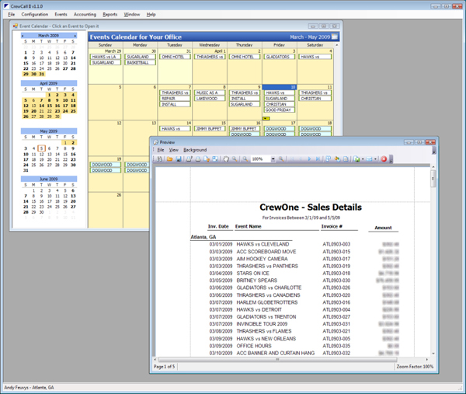This screenshot has height=394, width=466.
Task: Click the Print dialog icon with question mark
Action: pyautogui.click(x=189, y=159)
